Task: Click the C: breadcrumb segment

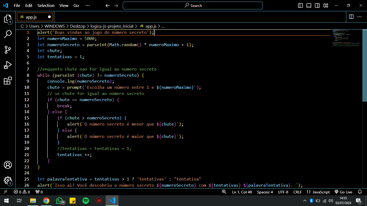Action: [23, 26]
